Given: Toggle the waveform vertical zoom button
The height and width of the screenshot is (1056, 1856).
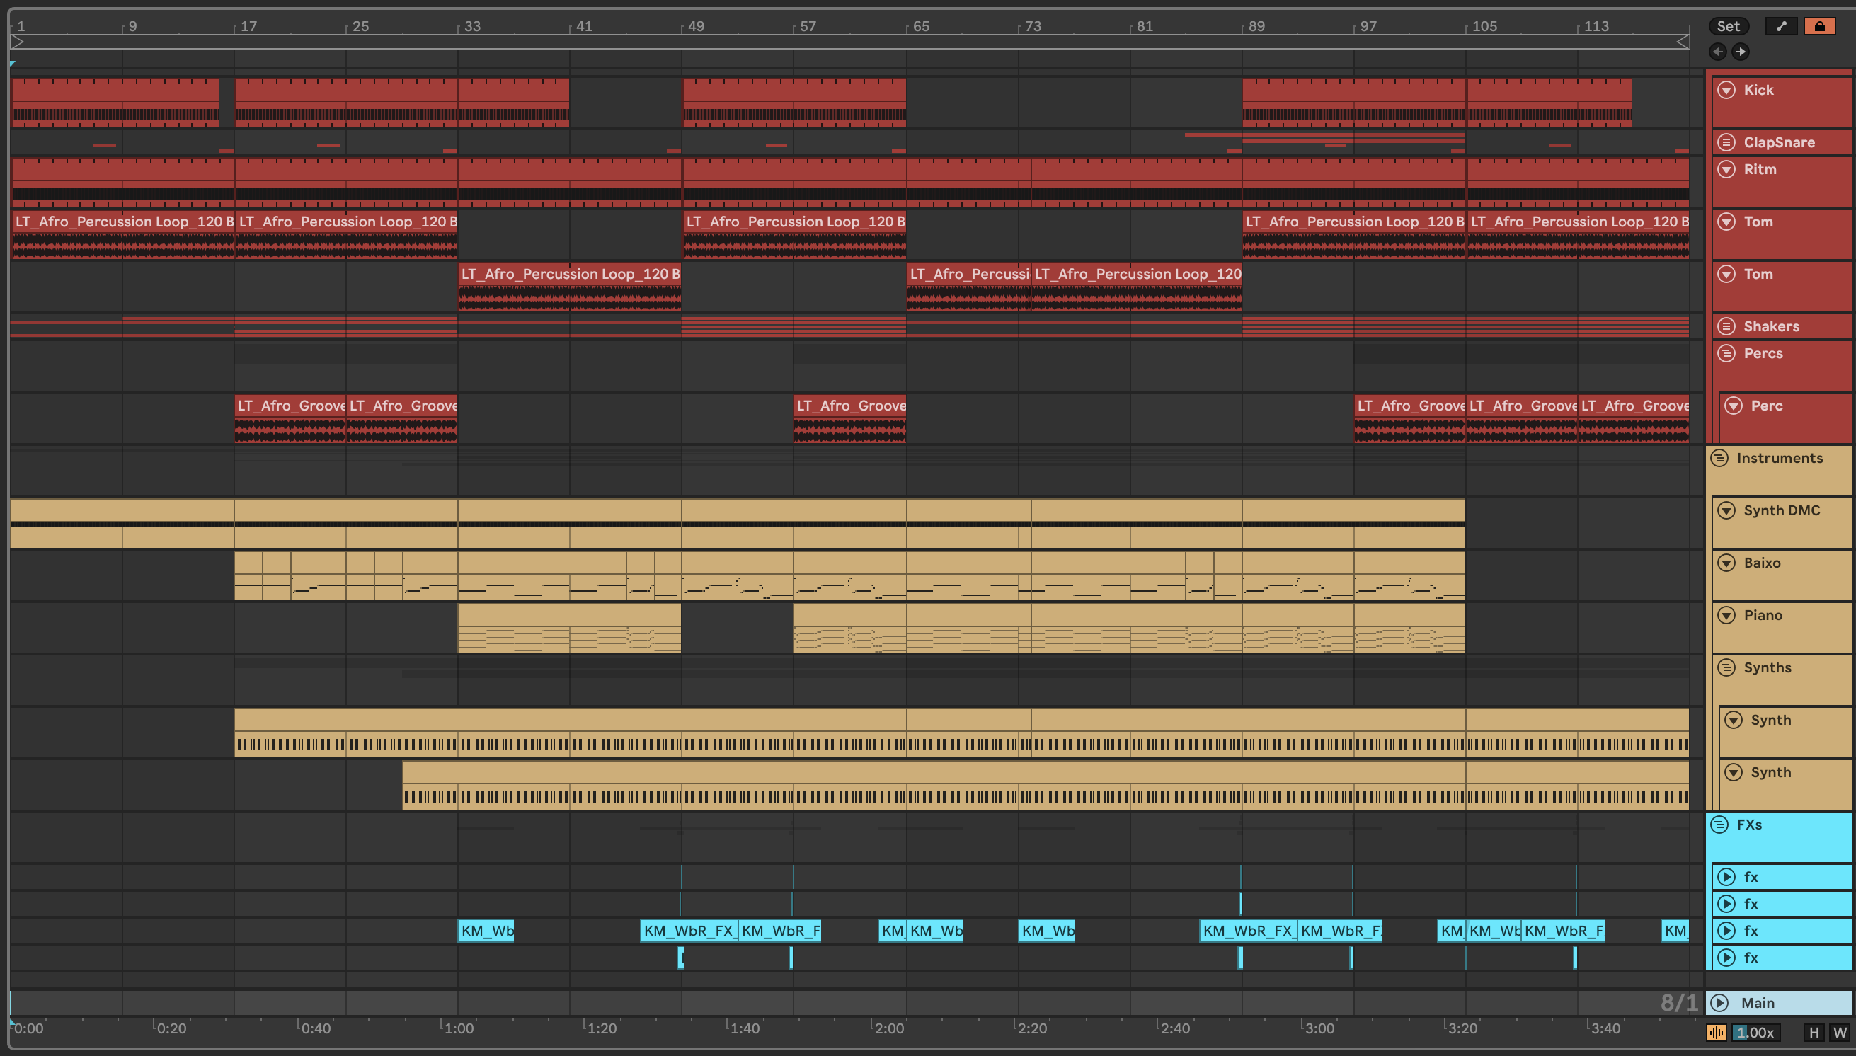Looking at the screenshot, I should click(x=1716, y=1033).
